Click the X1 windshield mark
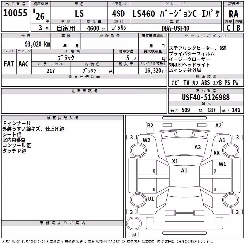Viewport: 245px width, 245px height. [x=175, y=161]
